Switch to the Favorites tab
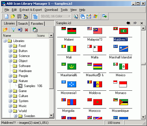This screenshot has width=147, height=126. pyautogui.click(x=37, y=24)
